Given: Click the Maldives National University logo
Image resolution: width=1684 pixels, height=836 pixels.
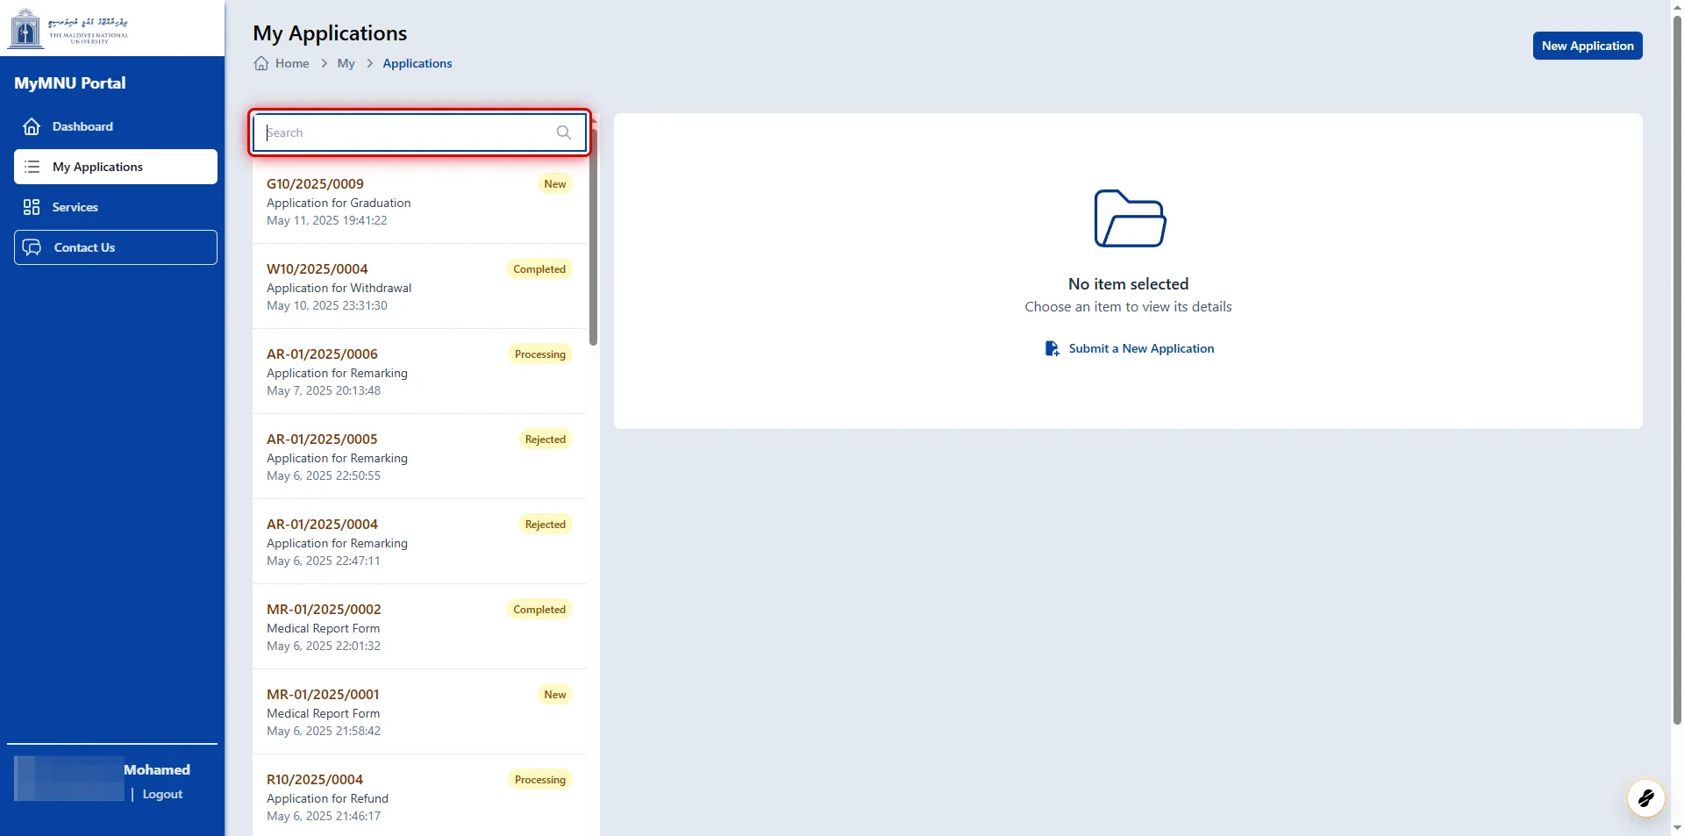Looking at the screenshot, I should (x=68, y=28).
